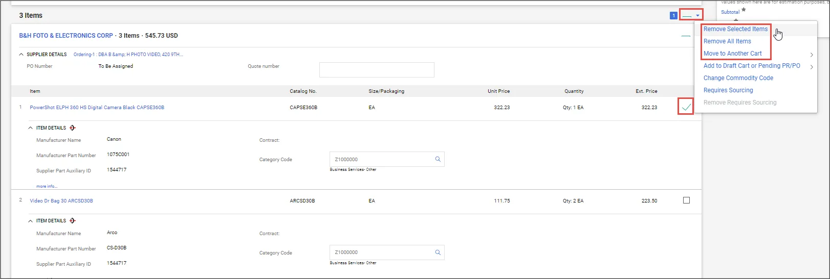Open the Video Dr Bag 30 ARCSD30B link
The width and height of the screenshot is (830, 279).
pyautogui.click(x=61, y=201)
